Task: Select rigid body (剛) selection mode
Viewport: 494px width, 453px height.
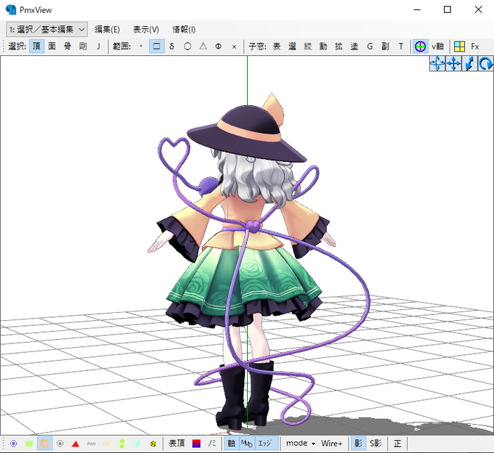Action: [83, 46]
